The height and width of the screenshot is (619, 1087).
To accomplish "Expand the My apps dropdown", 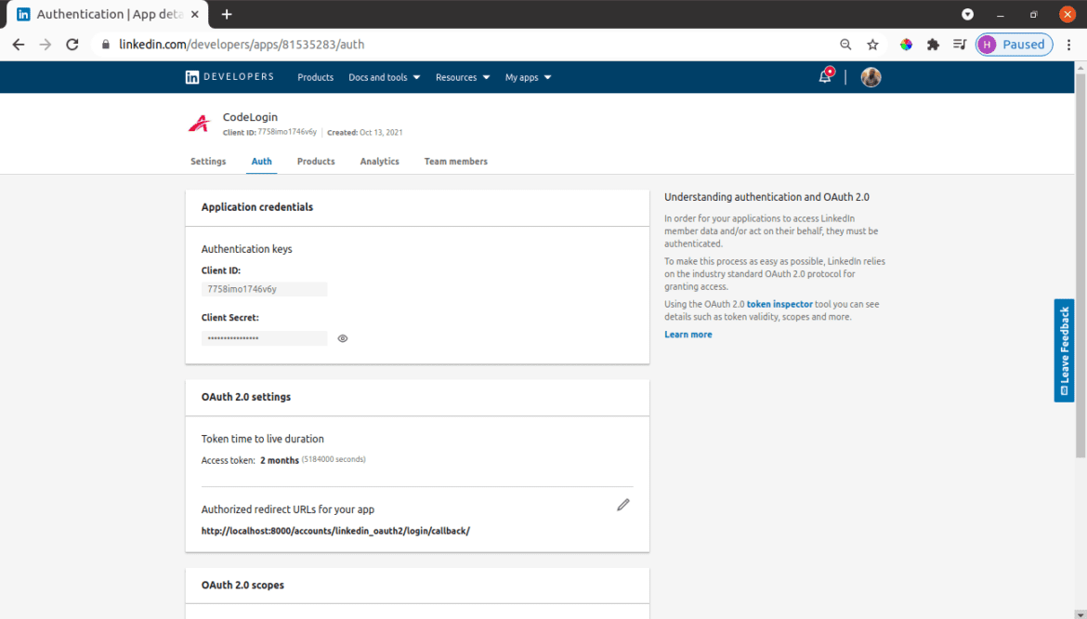I will [528, 77].
